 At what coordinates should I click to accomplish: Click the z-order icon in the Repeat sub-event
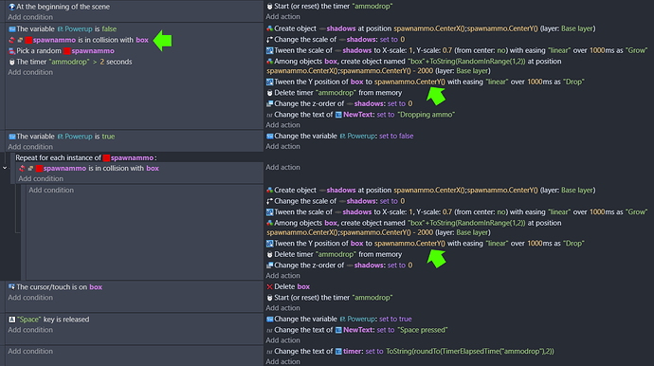pos(269,265)
